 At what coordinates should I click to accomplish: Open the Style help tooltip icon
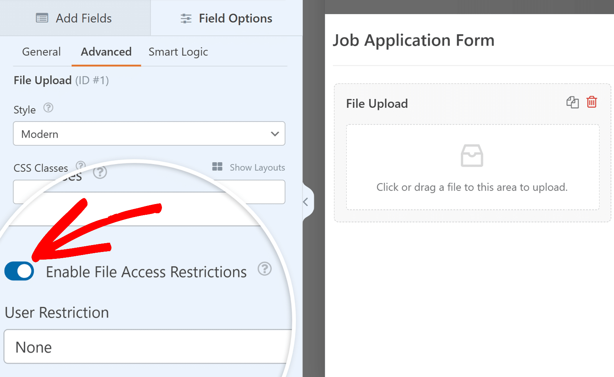coord(48,108)
